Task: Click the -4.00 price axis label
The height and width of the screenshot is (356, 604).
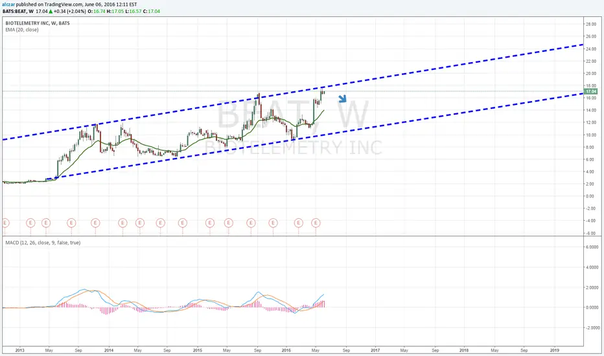Action: coord(591,221)
